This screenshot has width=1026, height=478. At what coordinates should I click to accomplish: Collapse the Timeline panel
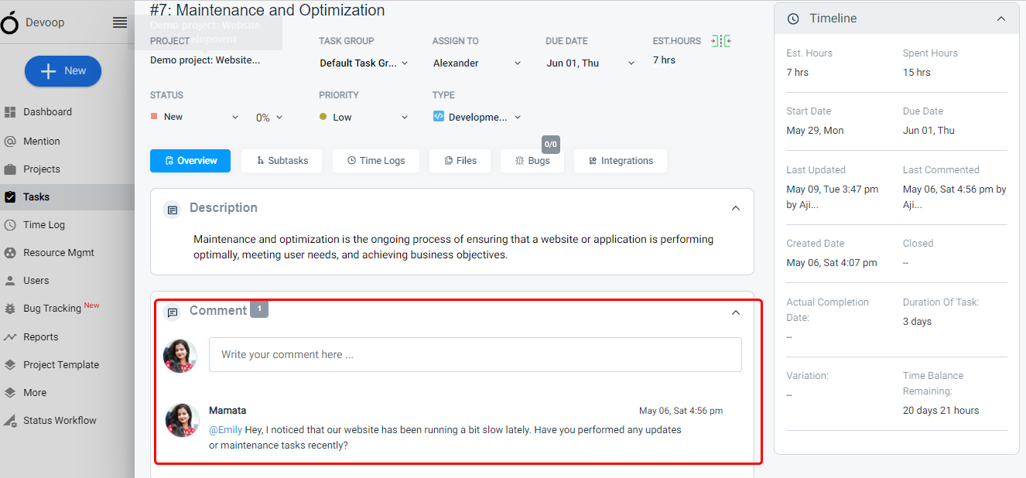(x=1001, y=19)
